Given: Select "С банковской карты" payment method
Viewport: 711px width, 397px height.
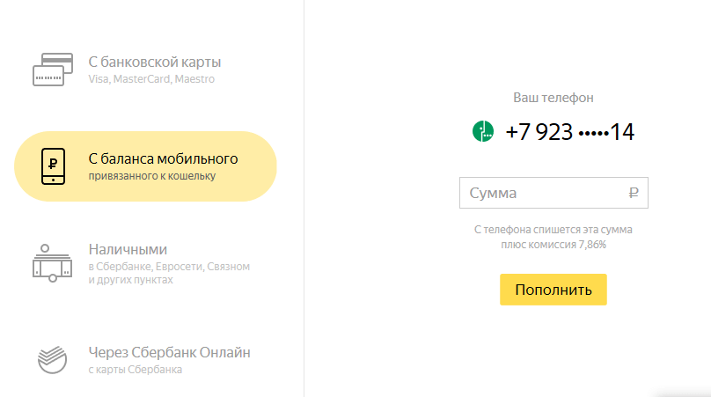Looking at the screenshot, I should pyautogui.click(x=155, y=62).
